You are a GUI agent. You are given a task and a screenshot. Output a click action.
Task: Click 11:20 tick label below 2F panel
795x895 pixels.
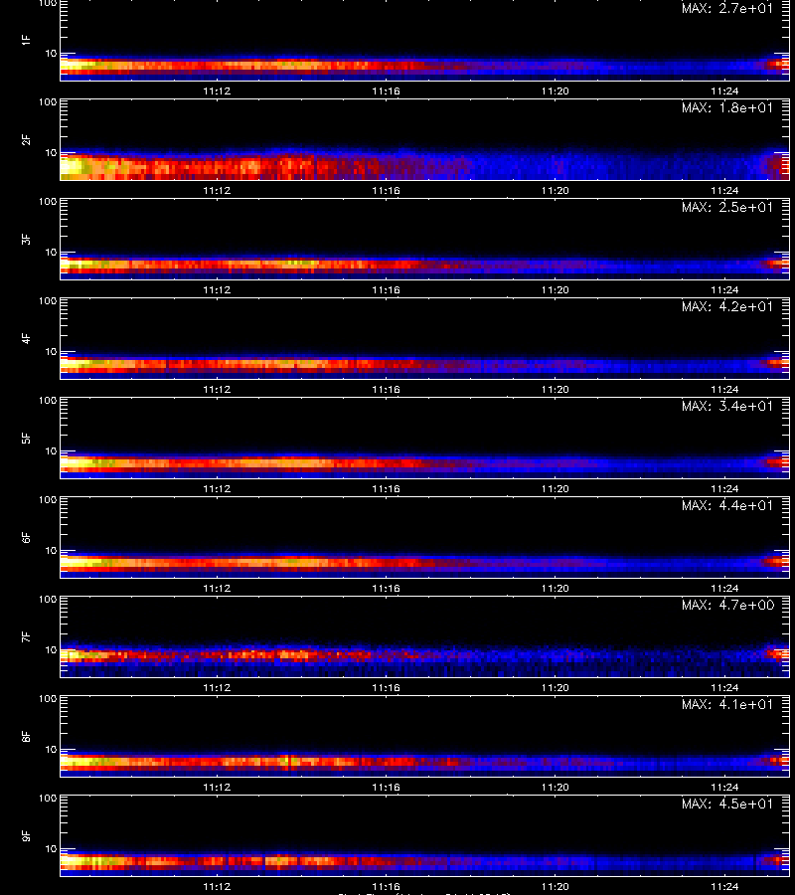click(555, 191)
